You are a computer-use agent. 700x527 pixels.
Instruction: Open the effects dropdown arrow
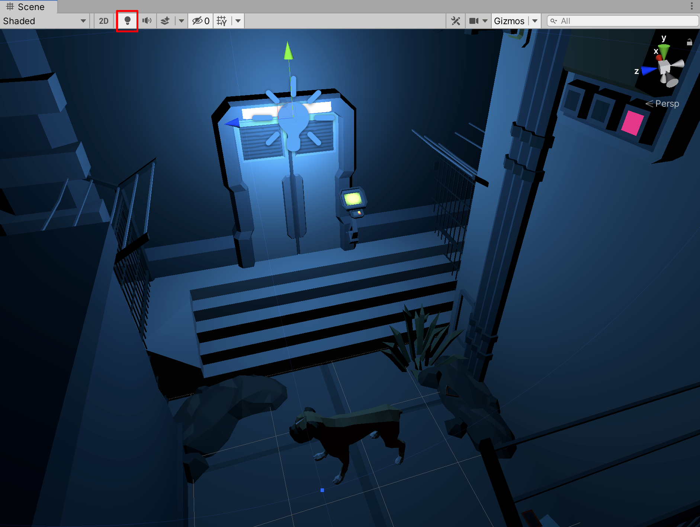pos(181,21)
